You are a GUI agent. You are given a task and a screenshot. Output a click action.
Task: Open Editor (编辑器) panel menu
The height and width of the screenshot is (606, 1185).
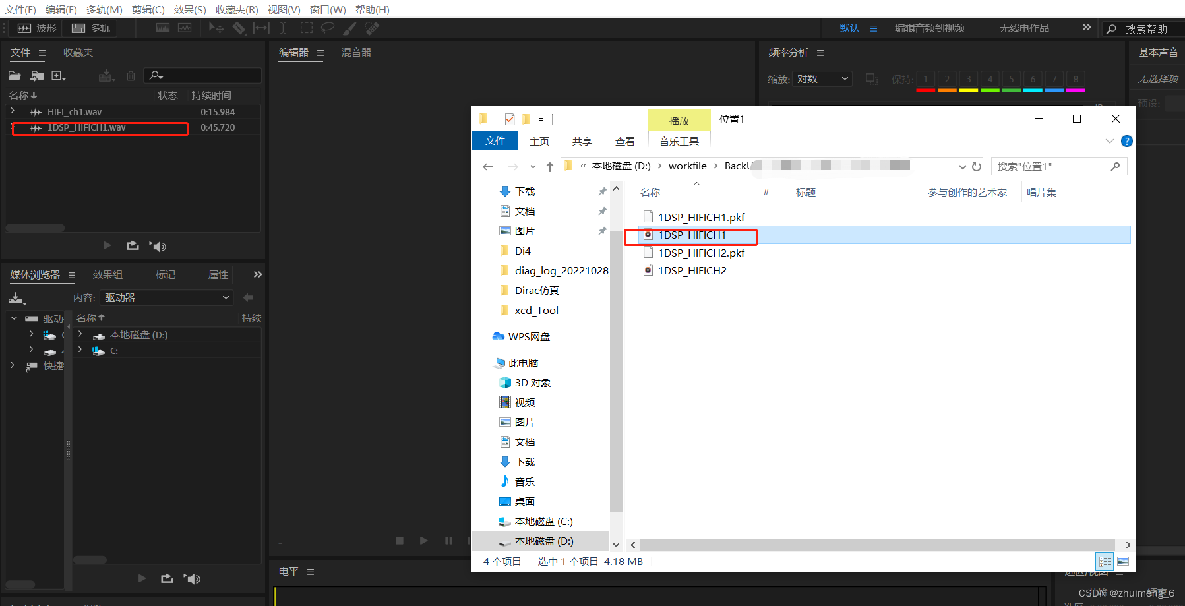pyautogui.click(x=320, y=53)
